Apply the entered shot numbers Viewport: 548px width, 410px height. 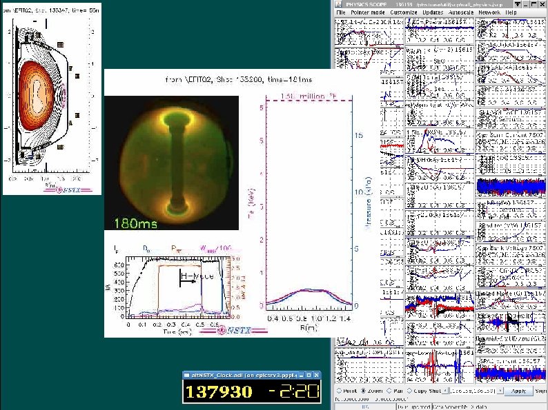click(x=518, y=391)
